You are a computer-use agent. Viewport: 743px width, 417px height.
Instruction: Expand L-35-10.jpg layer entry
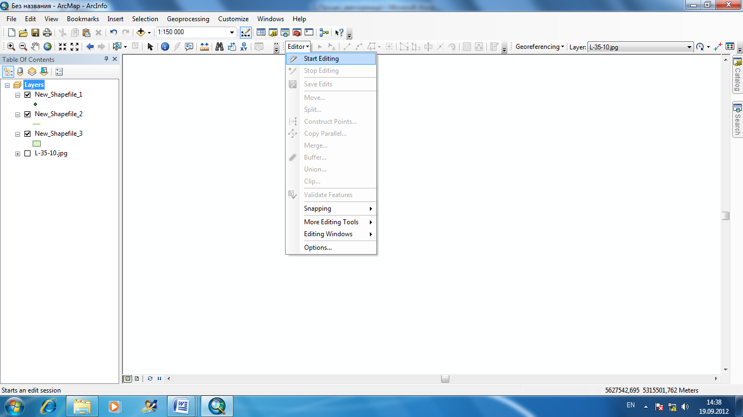click(x=18, y=153)
